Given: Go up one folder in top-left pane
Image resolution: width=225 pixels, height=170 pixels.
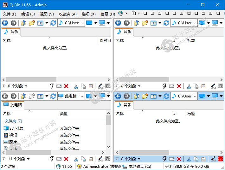Looking at the screenshot, I should pos(23,23).
